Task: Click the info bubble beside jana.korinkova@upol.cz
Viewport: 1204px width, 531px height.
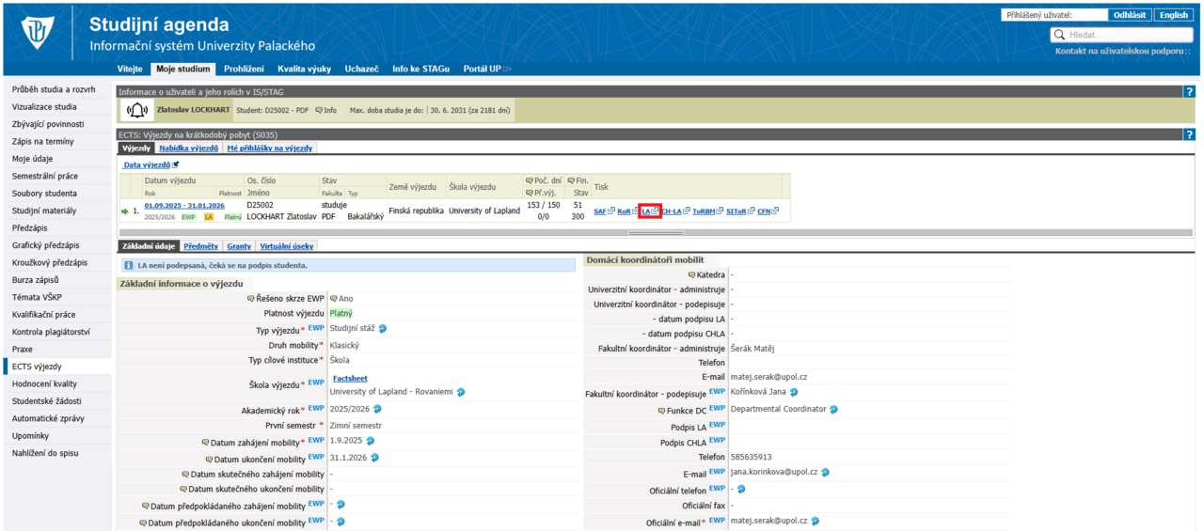Action: 825,473
